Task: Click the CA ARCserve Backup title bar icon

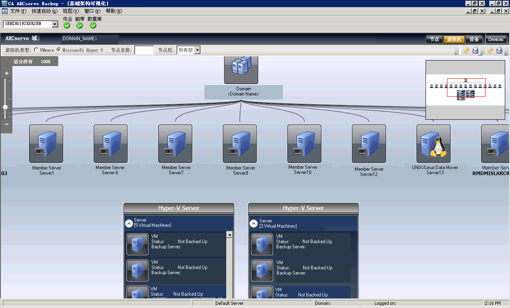Action: 4,3
